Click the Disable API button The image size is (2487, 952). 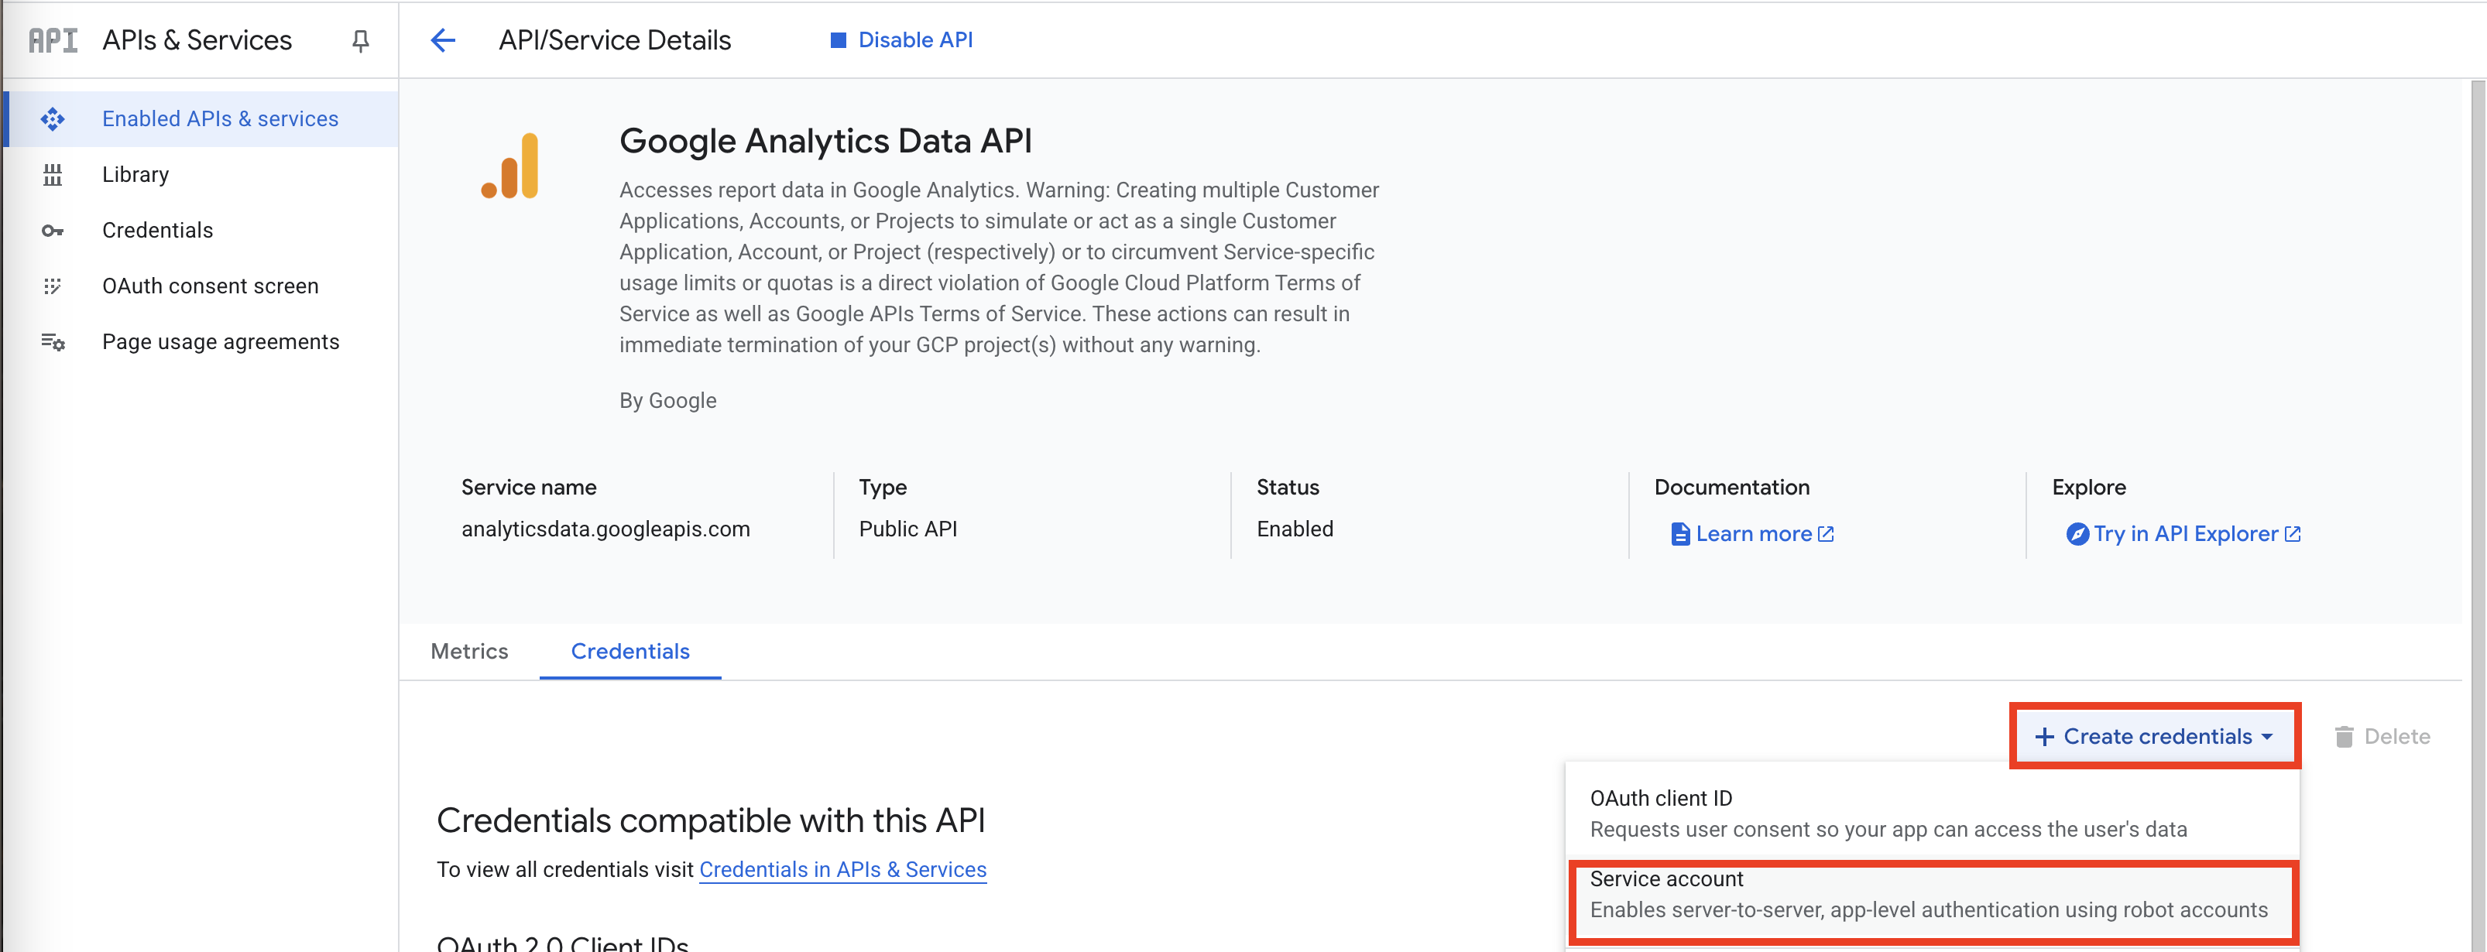pyautogui.click(x=902, y=40)
